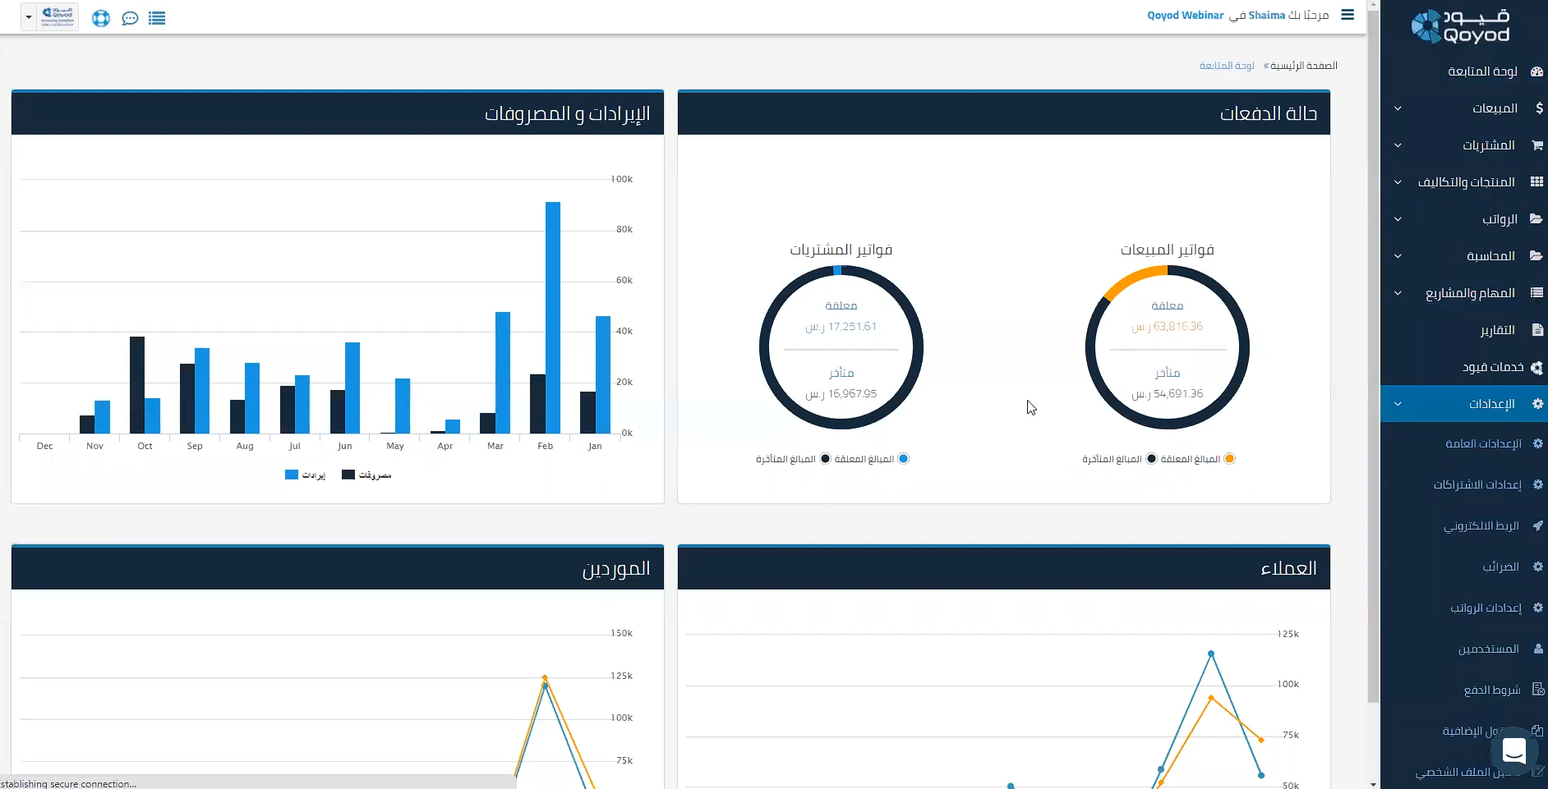Toggle المبالغ المعلقة legend for sales invoices
This screenshot has height=789, width=1548.
(1229, 459)
